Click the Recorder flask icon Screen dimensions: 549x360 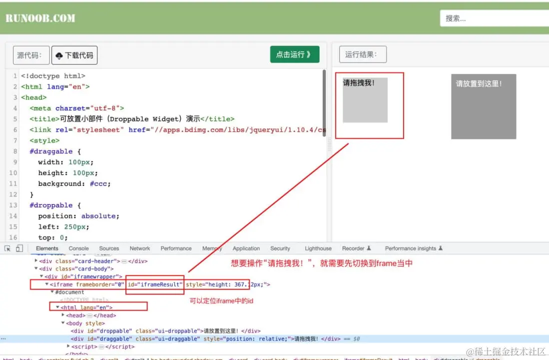click(369, 248)
